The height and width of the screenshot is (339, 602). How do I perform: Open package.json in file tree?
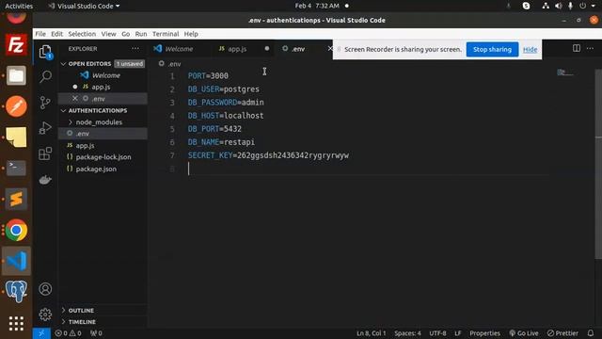103,169
